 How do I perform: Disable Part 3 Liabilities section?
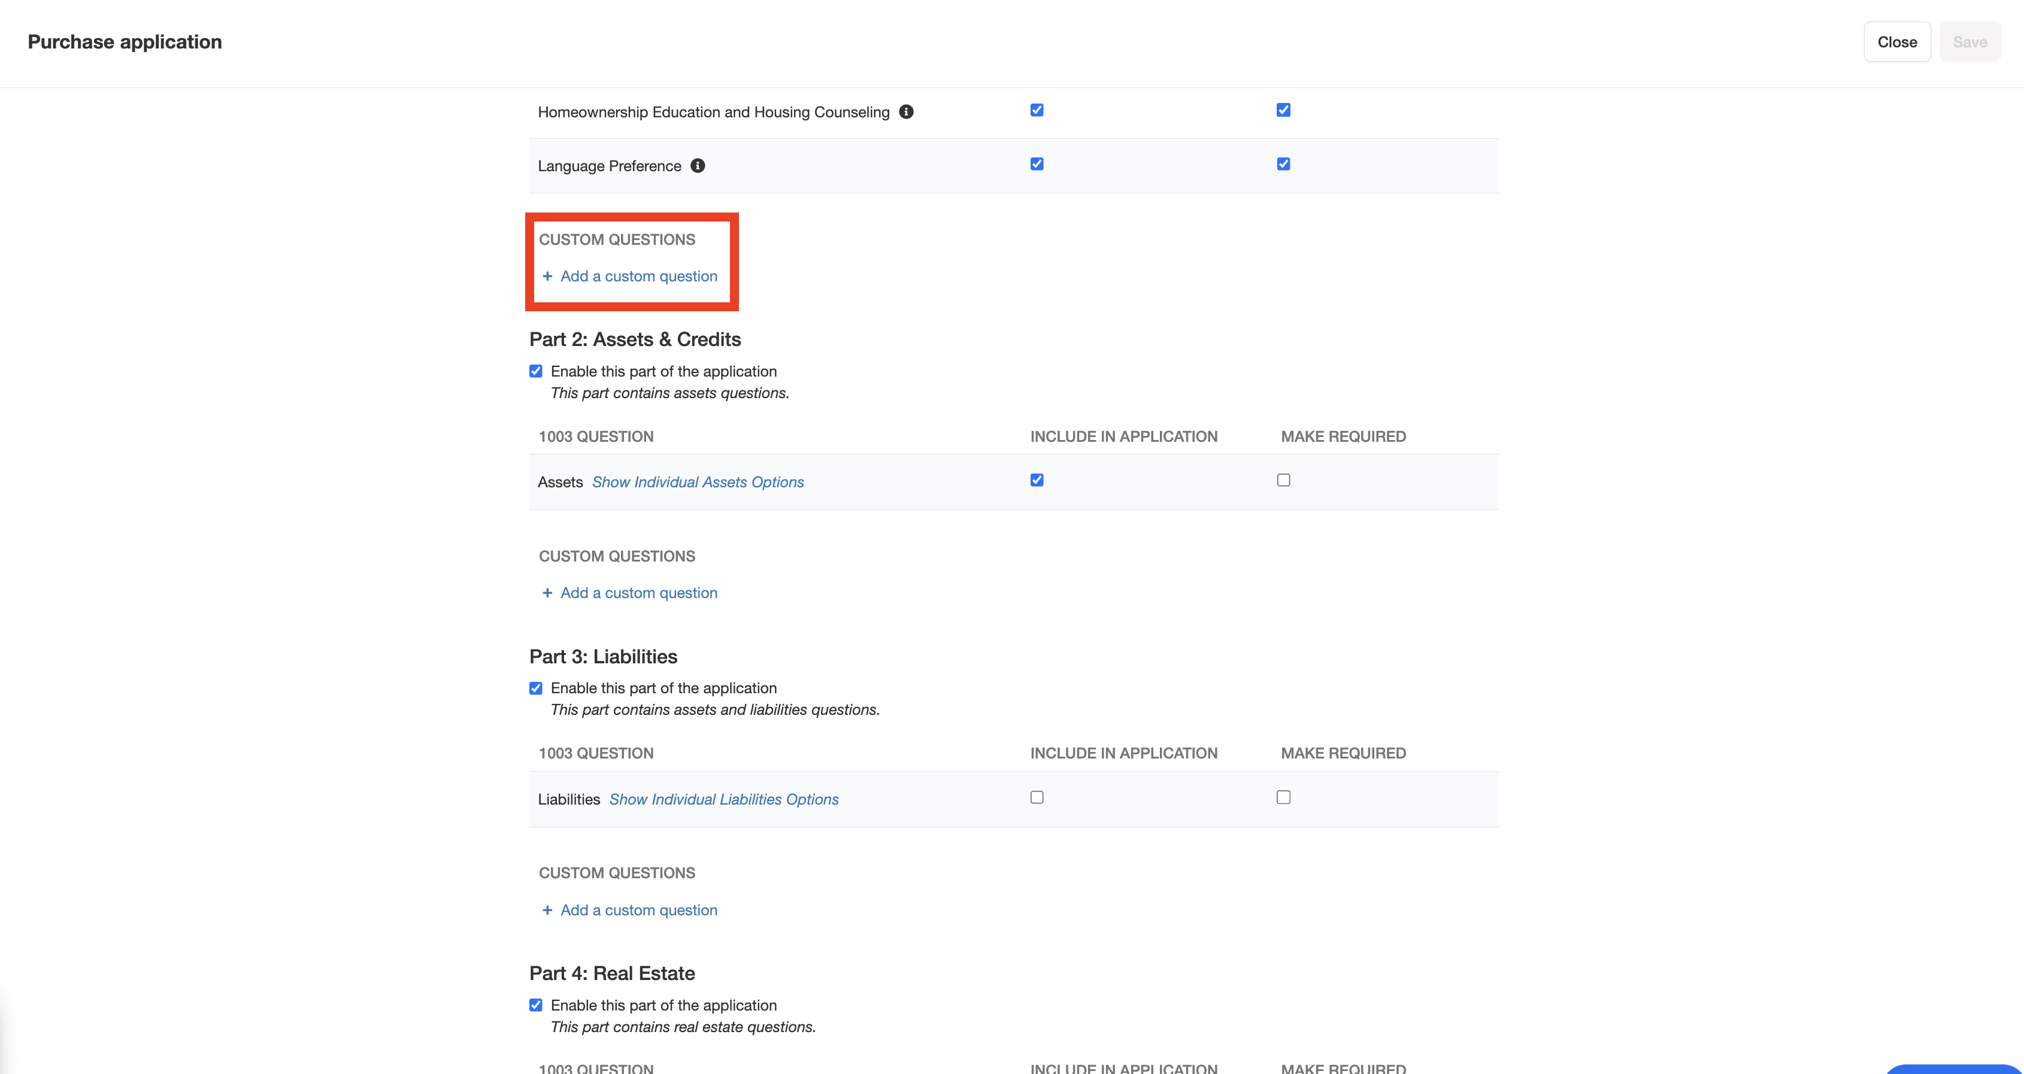536,688
